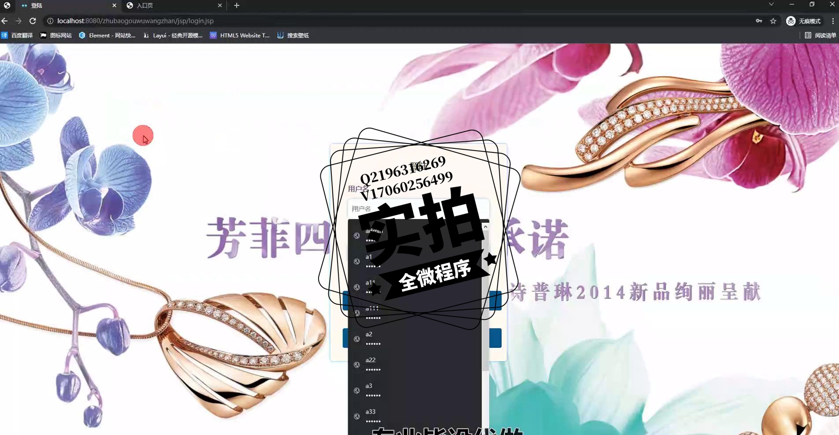Select saved account a2 from autofill list
Screen dimensions: 839x435
point(414,339)
